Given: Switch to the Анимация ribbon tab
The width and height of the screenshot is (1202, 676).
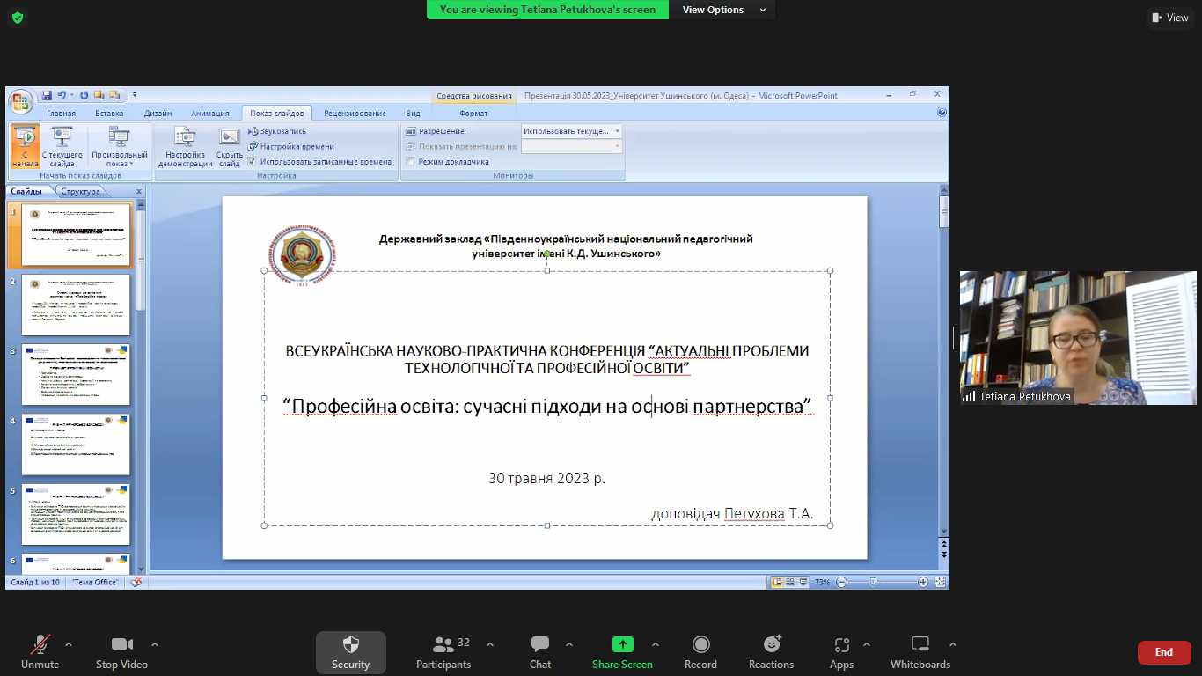Looking at the screenshot, I should (209, 114).
